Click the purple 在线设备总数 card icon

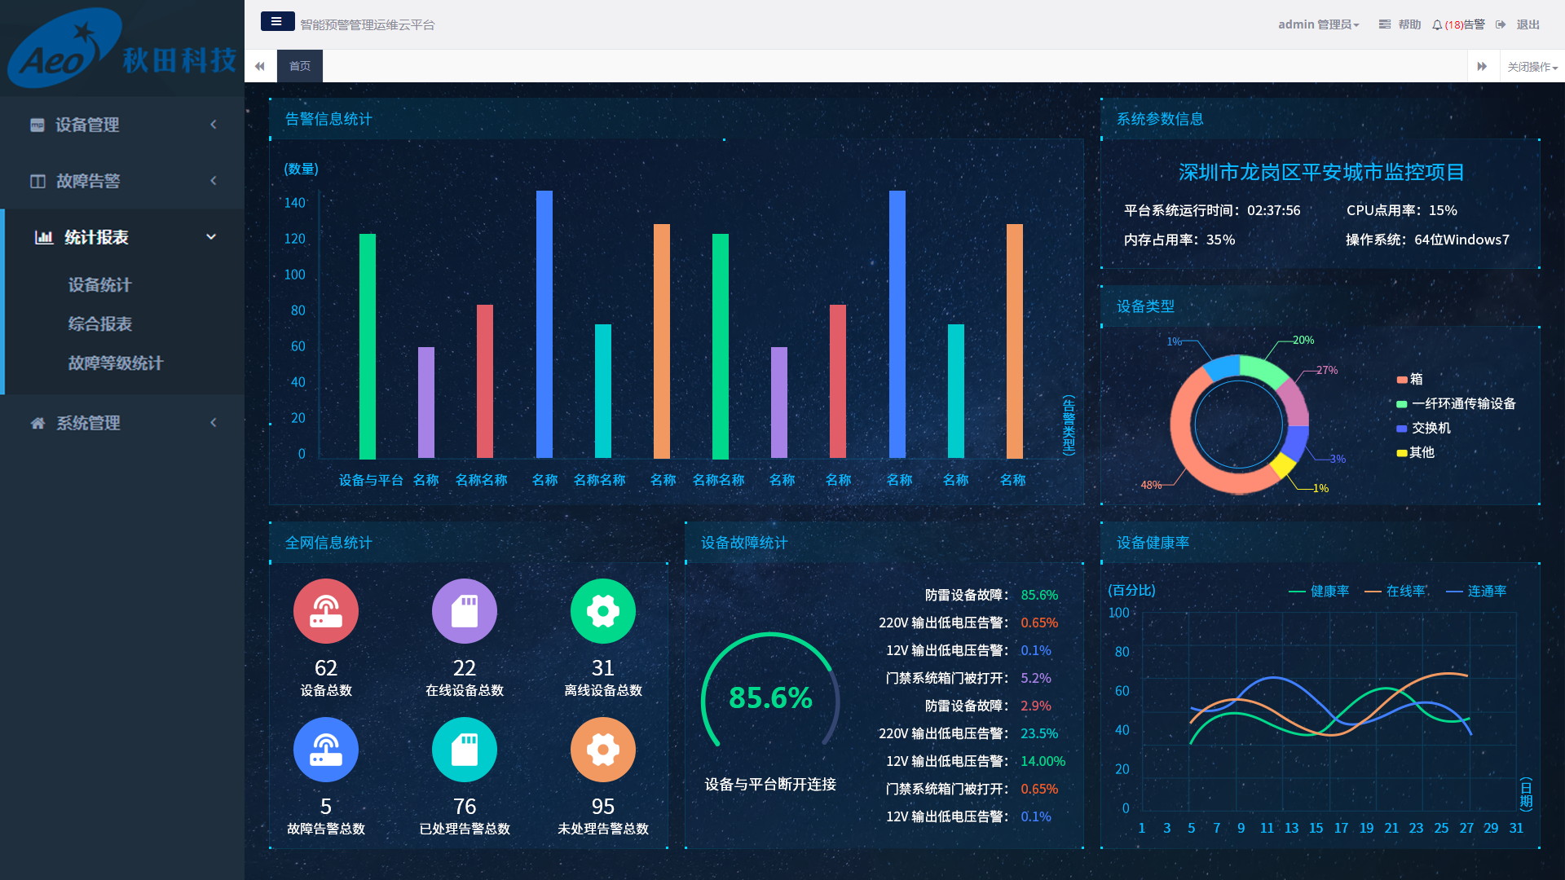[465, 611]
